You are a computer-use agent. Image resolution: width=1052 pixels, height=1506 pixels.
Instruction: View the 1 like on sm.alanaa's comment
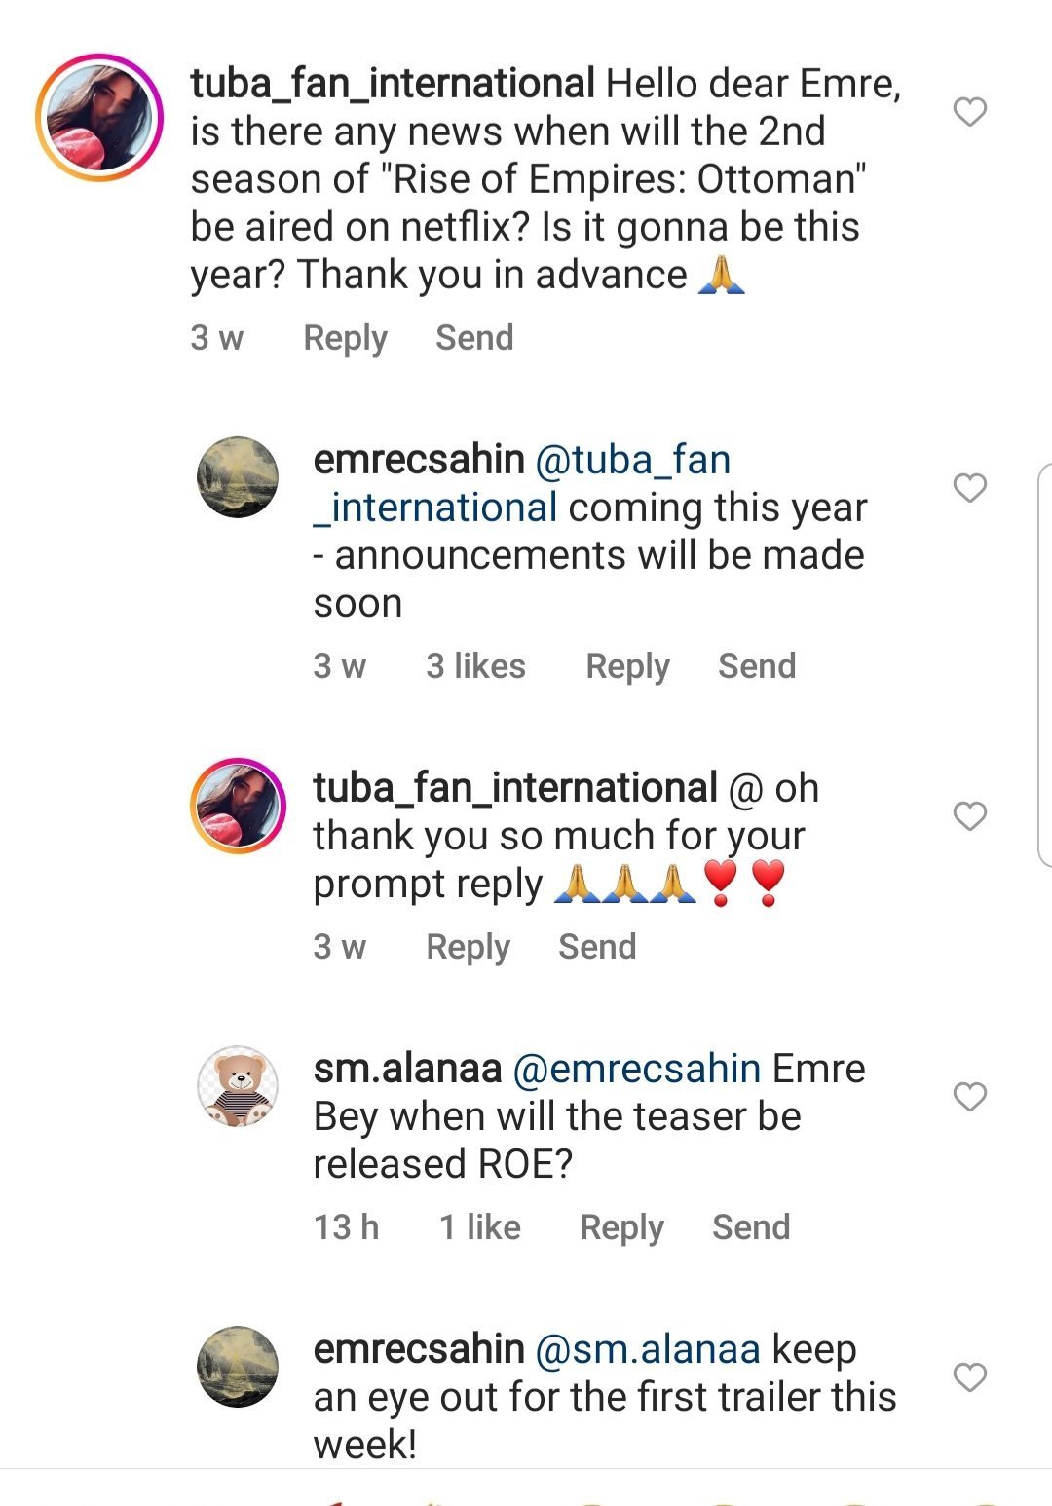point(479,1226)
